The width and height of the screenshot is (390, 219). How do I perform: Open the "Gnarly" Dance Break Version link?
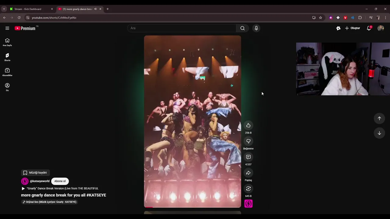pyautogui.click(x=62, y=188)
